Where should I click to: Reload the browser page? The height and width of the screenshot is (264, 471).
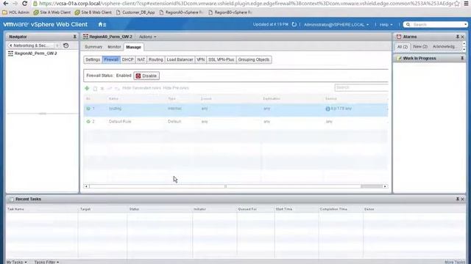coord(24,4)
